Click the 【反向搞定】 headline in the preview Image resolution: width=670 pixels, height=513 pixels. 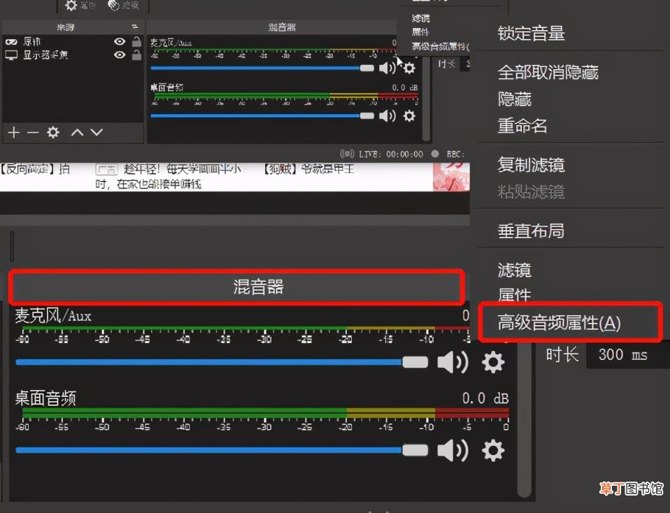point(34,169)
